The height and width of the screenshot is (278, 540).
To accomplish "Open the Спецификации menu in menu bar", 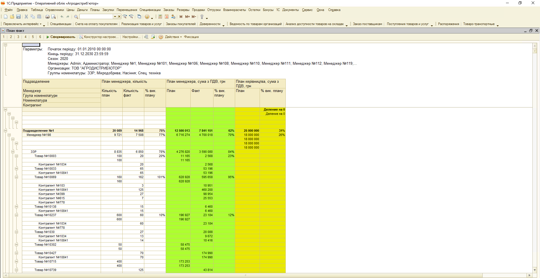I will (x=150, y=10).
